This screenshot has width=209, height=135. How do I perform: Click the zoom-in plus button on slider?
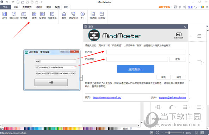184,133
